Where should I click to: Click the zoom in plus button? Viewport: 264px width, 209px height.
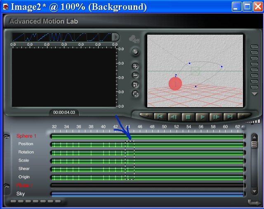tap(136, 66)
